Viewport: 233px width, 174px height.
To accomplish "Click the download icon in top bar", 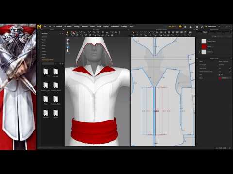I will (191, 27).
